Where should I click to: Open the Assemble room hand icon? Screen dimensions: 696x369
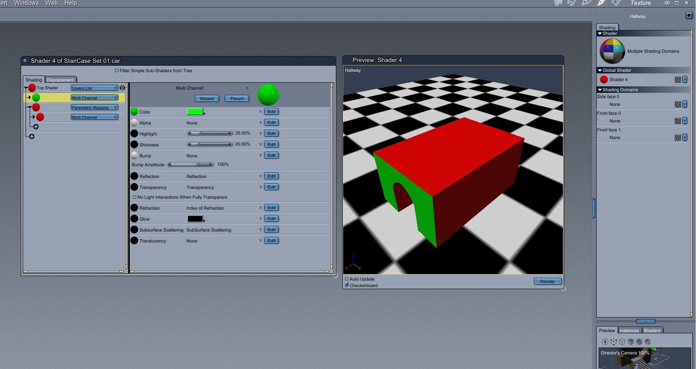pyautogui.click(x=558, y=3)
